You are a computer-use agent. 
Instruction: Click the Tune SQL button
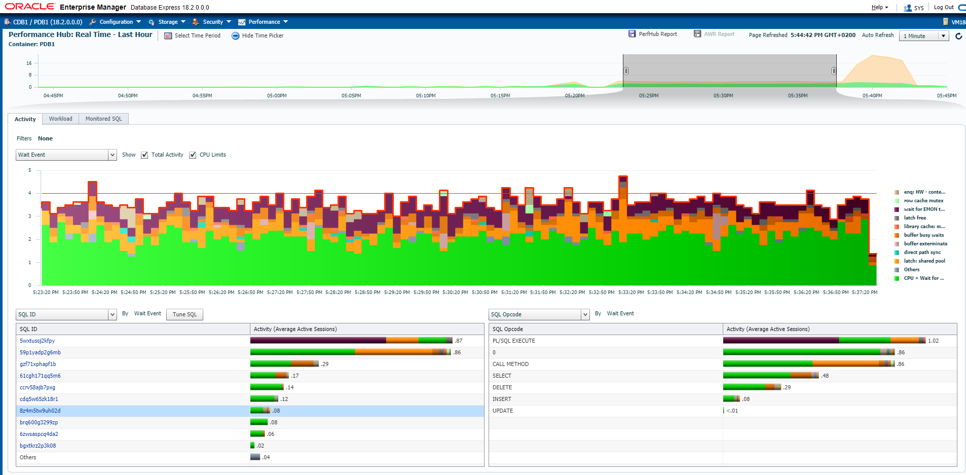184,314
